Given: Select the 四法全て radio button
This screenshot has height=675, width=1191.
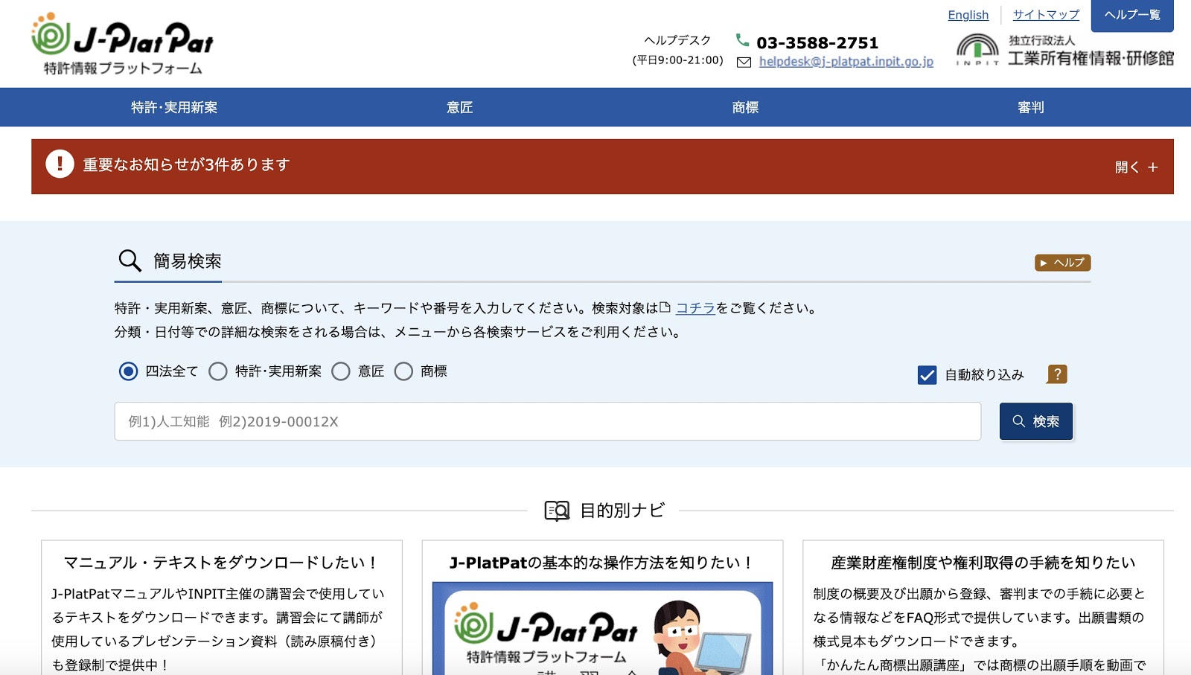Looking at the screenshot, I should click(x=128, y=371).
